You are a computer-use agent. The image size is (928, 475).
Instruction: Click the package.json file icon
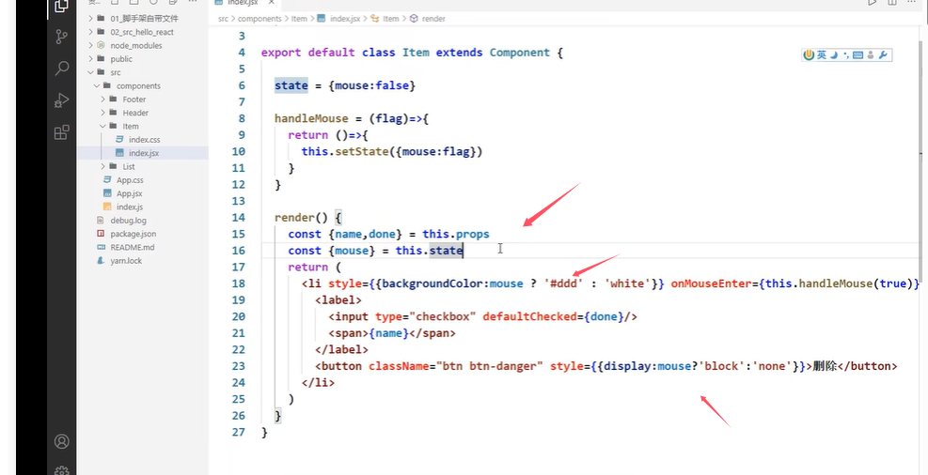pos(100,234)
